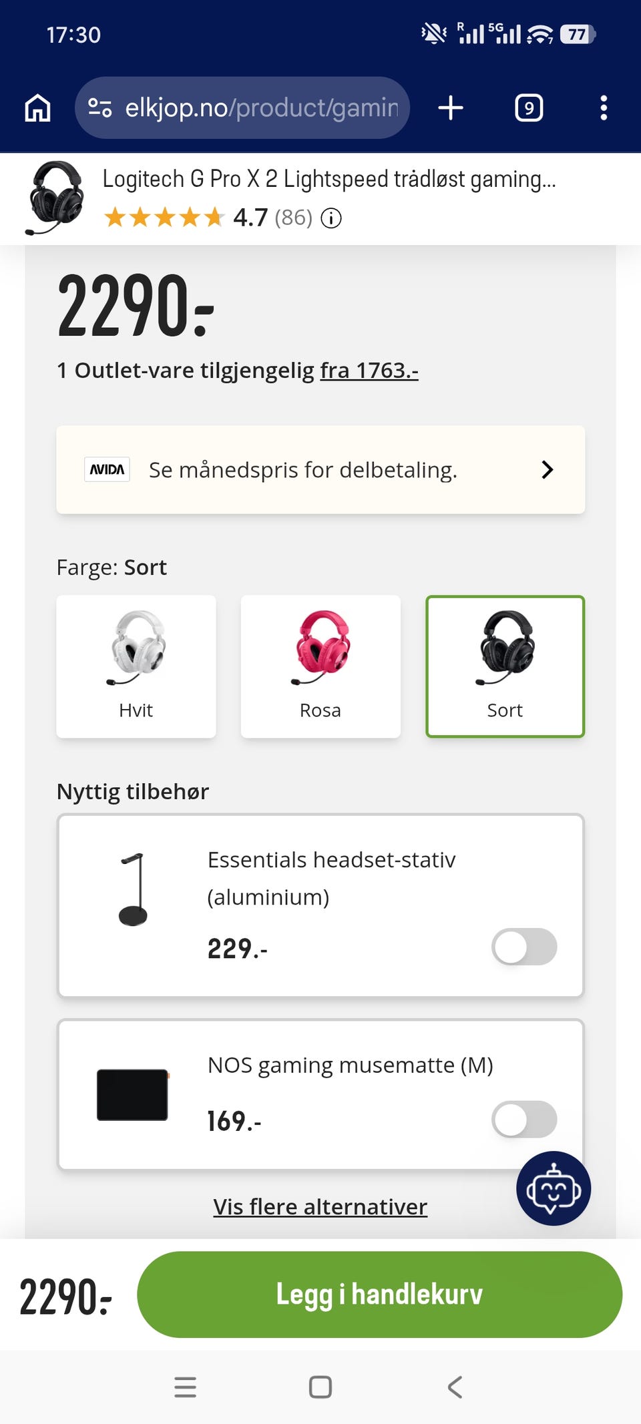Choose the Hvit white headset color
This screenshot has width=641, height=1424.
coord(136,666)
